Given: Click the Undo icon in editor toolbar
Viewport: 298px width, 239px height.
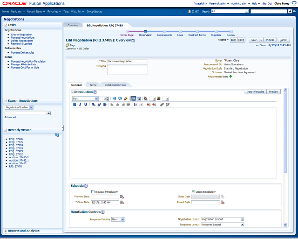Looking at the screenshot, I should [x=114, y=98].
